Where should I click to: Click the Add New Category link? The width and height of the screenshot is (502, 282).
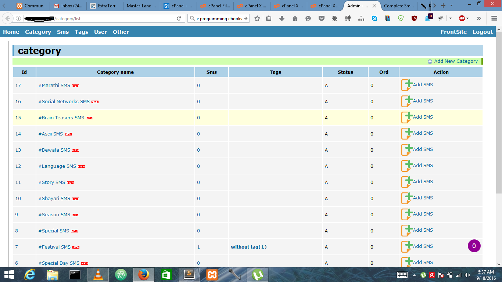point(456,61)
